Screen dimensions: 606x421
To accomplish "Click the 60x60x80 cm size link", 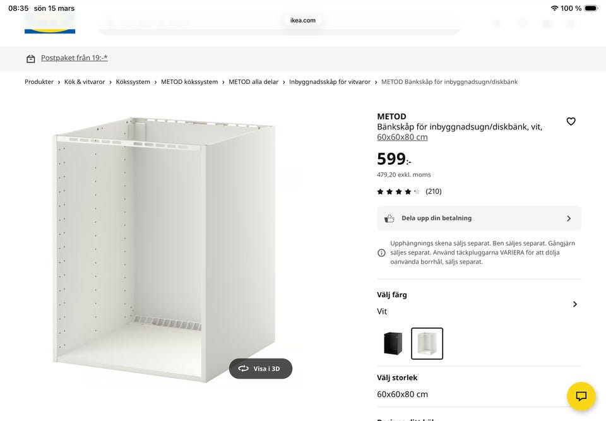I will tap(402, 136).
